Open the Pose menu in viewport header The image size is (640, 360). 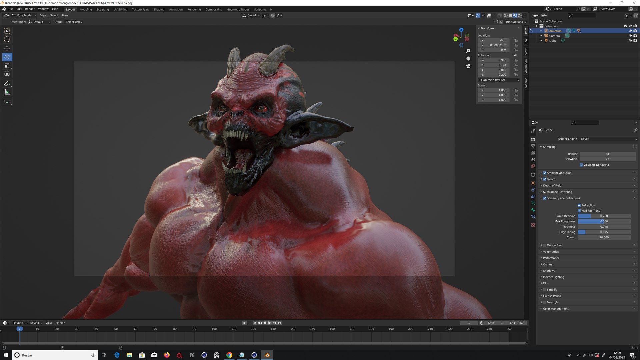pos(65,15)
